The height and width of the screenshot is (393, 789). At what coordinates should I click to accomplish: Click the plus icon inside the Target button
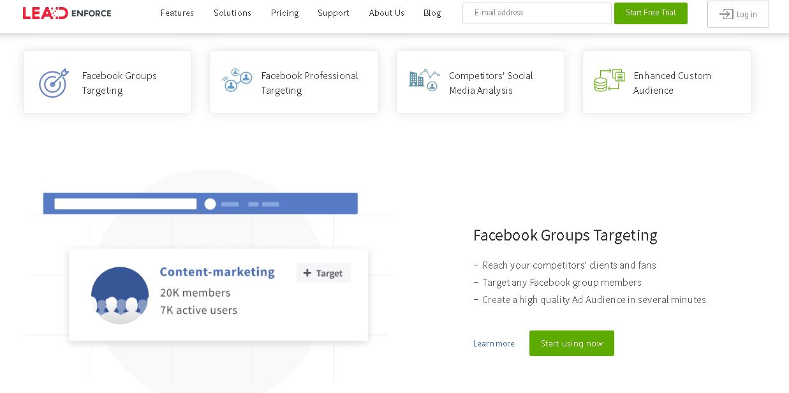point(307,273)
